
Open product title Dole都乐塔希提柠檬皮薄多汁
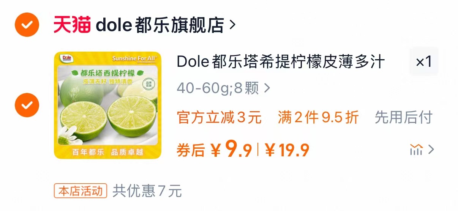tap(281, 62)
